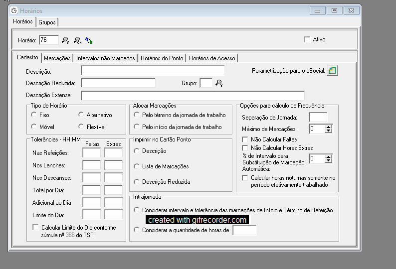Open the Grupos tab
This screenshot has width=396, height=269.
(47, 22)
